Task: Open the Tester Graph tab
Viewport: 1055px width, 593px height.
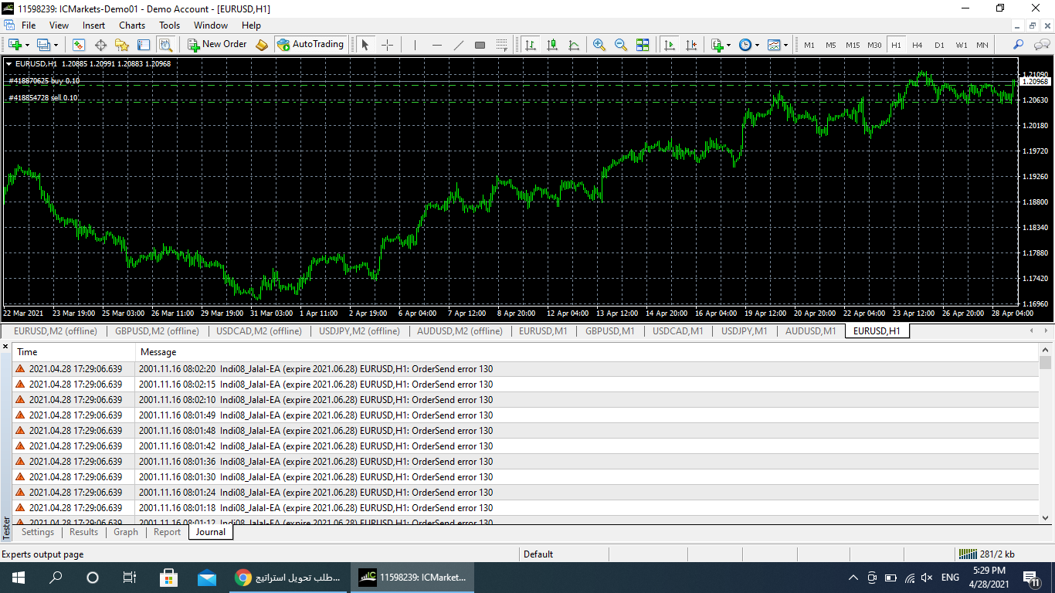Action: [x=126, y=532]
